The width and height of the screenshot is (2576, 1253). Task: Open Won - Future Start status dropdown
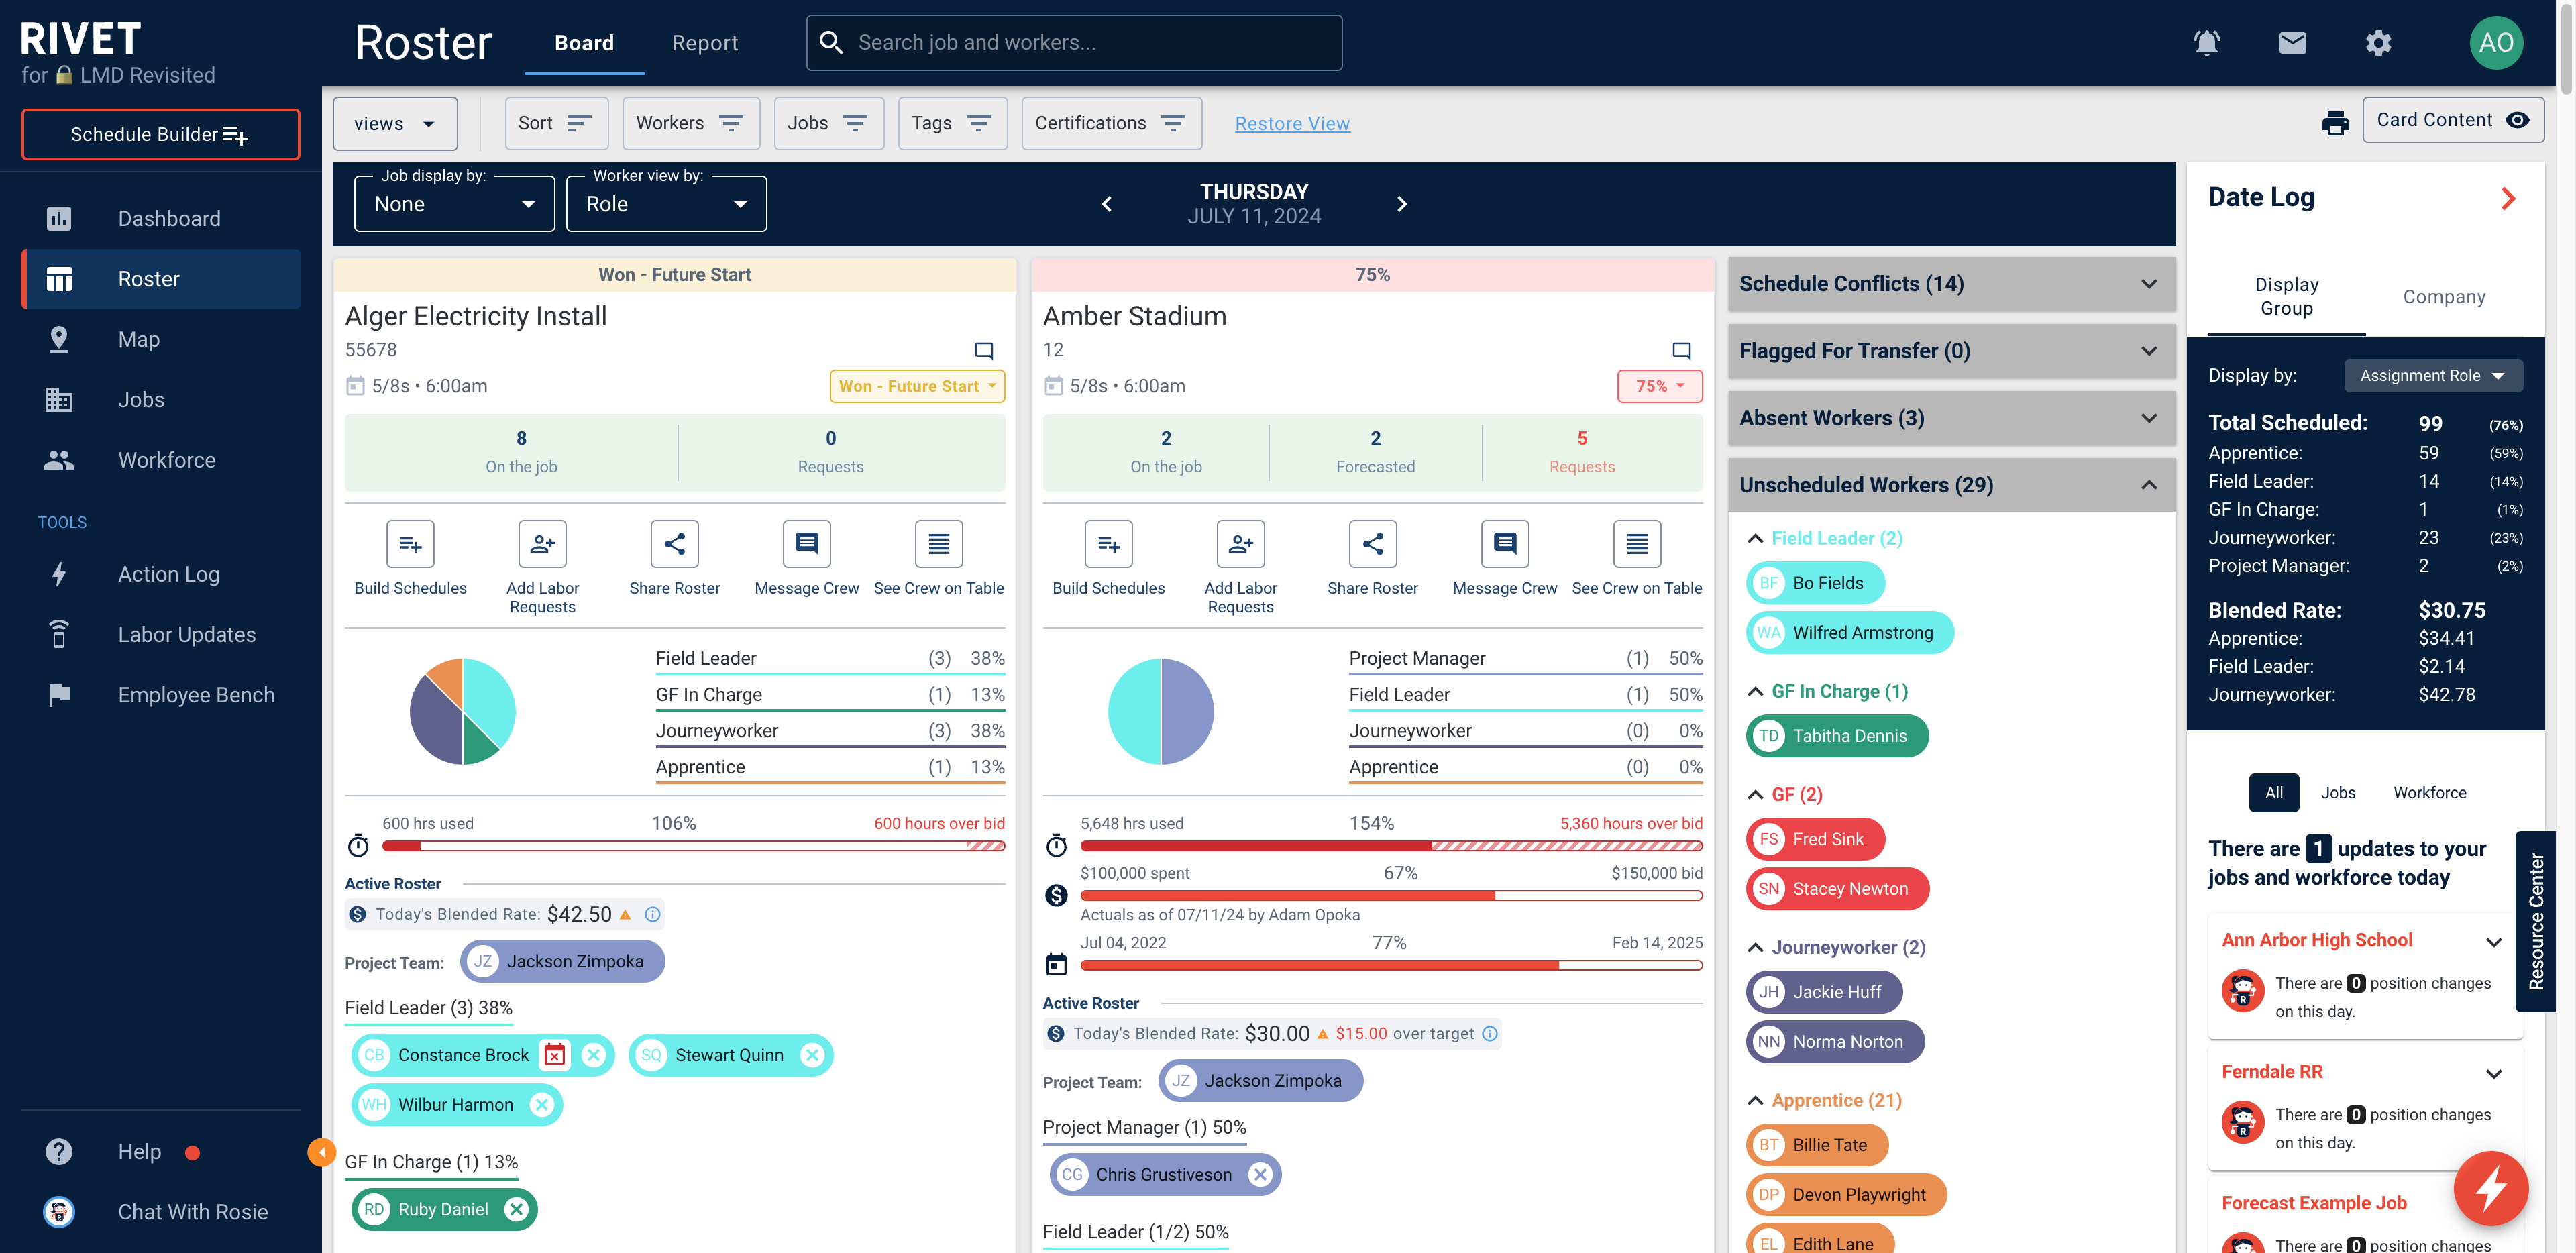[x=917, y=386]
